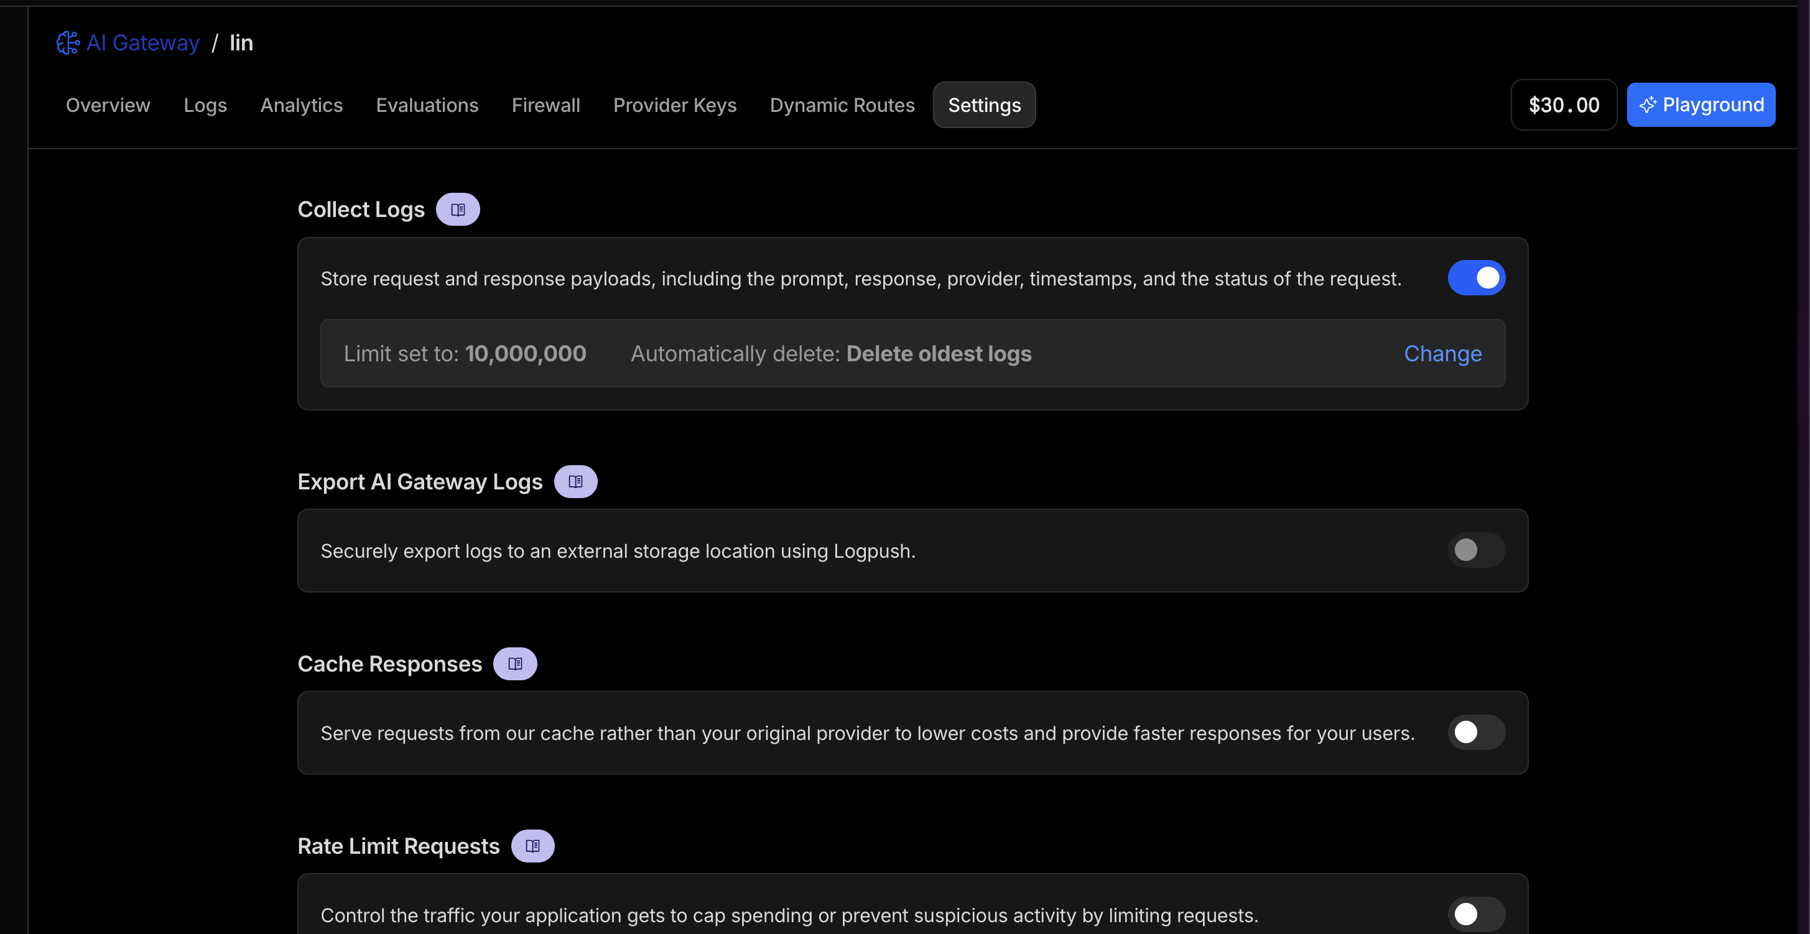Viewport: 1810px width, 934px height.
Task: Open Export AI Gateway Logs docs icon
Action: point(575,482)
